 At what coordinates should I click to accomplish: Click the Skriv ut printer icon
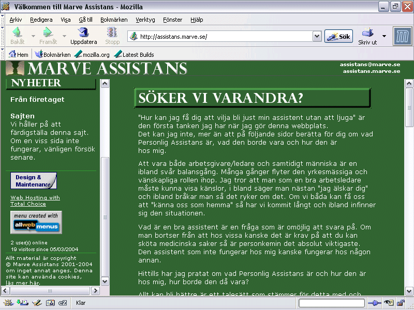pos(367,36)
